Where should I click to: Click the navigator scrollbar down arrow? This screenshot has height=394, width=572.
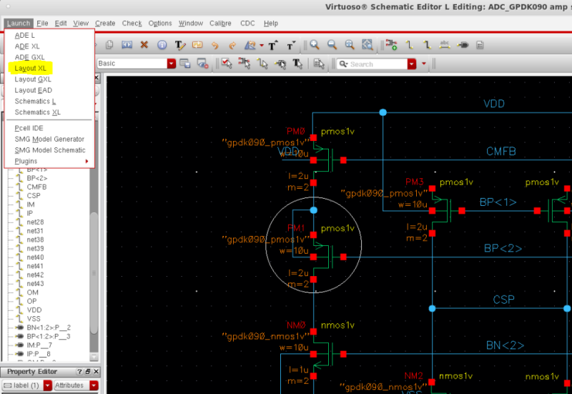pyautogui.click(x=94, y=357)
